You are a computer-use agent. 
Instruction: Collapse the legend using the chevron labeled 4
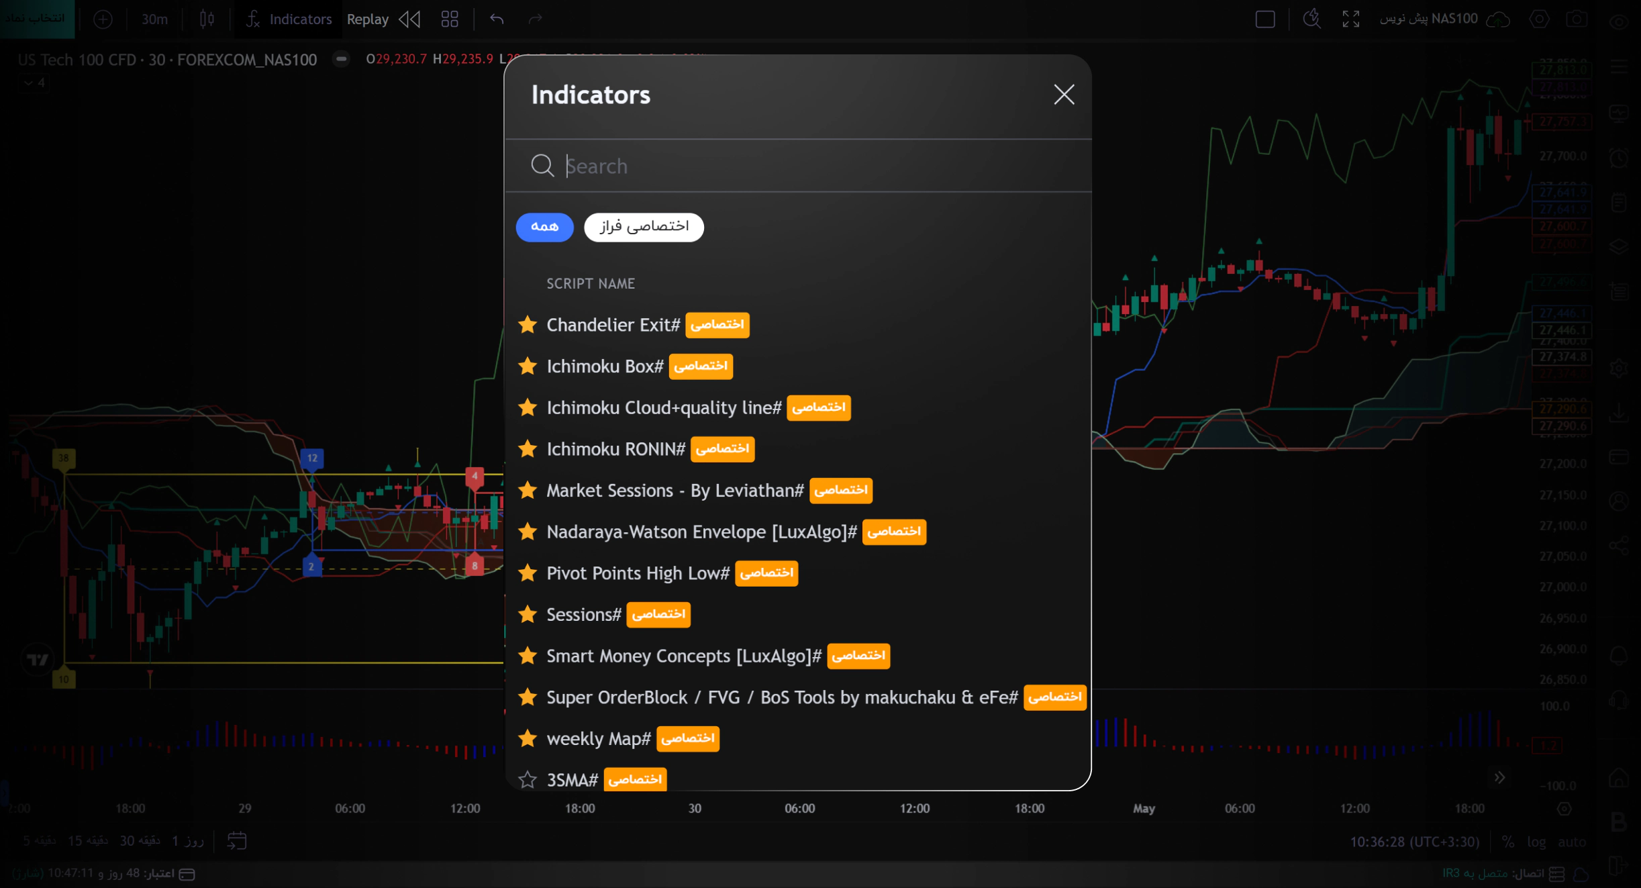34,83
